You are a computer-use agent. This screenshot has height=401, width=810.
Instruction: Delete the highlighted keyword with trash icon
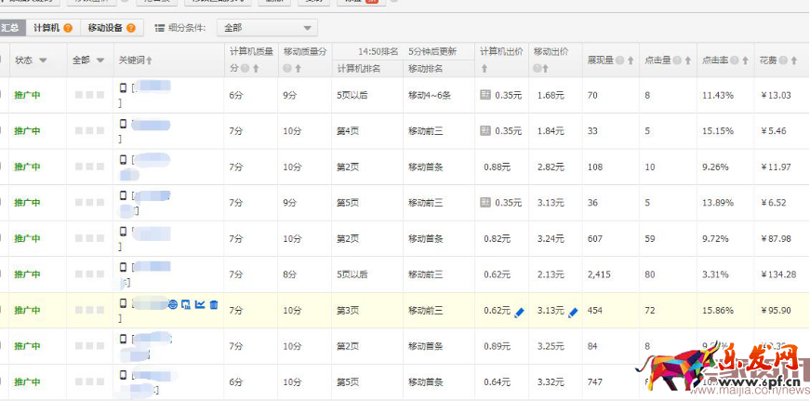214,304
